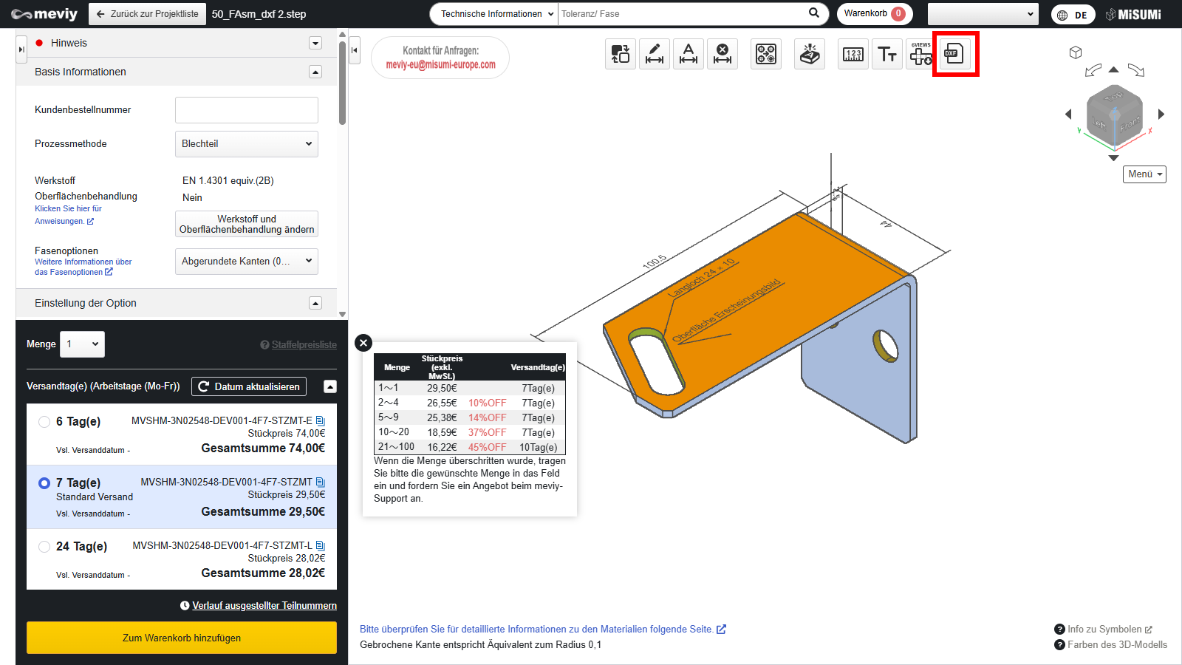Click the engraving marking tool icon
The width and height of the screenshot is (1182, 665).
tap(810, 54)
